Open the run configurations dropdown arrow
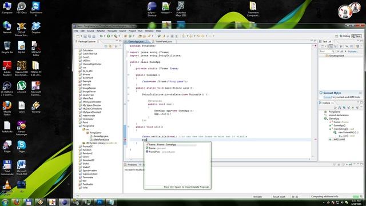This screenshot has height=206, width=366. click(x=112, y=36)
